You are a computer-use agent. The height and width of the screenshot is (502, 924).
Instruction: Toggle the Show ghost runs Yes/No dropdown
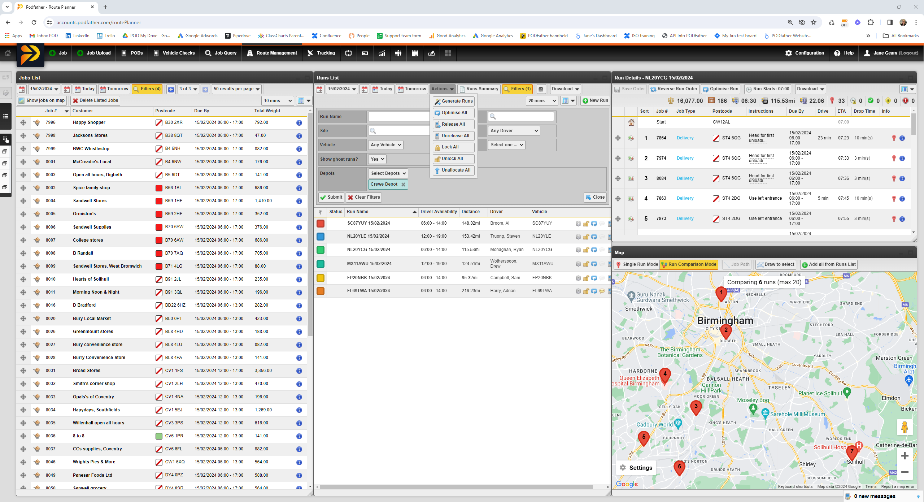pos(377,159)
